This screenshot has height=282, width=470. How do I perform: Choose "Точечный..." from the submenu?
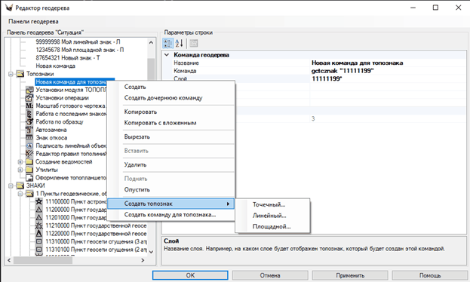point(269,204)
